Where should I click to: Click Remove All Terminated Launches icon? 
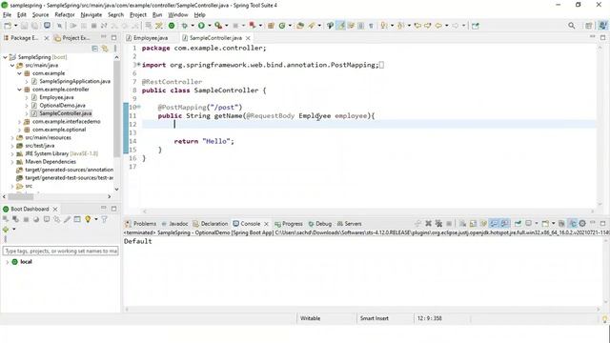coord(438,224)
